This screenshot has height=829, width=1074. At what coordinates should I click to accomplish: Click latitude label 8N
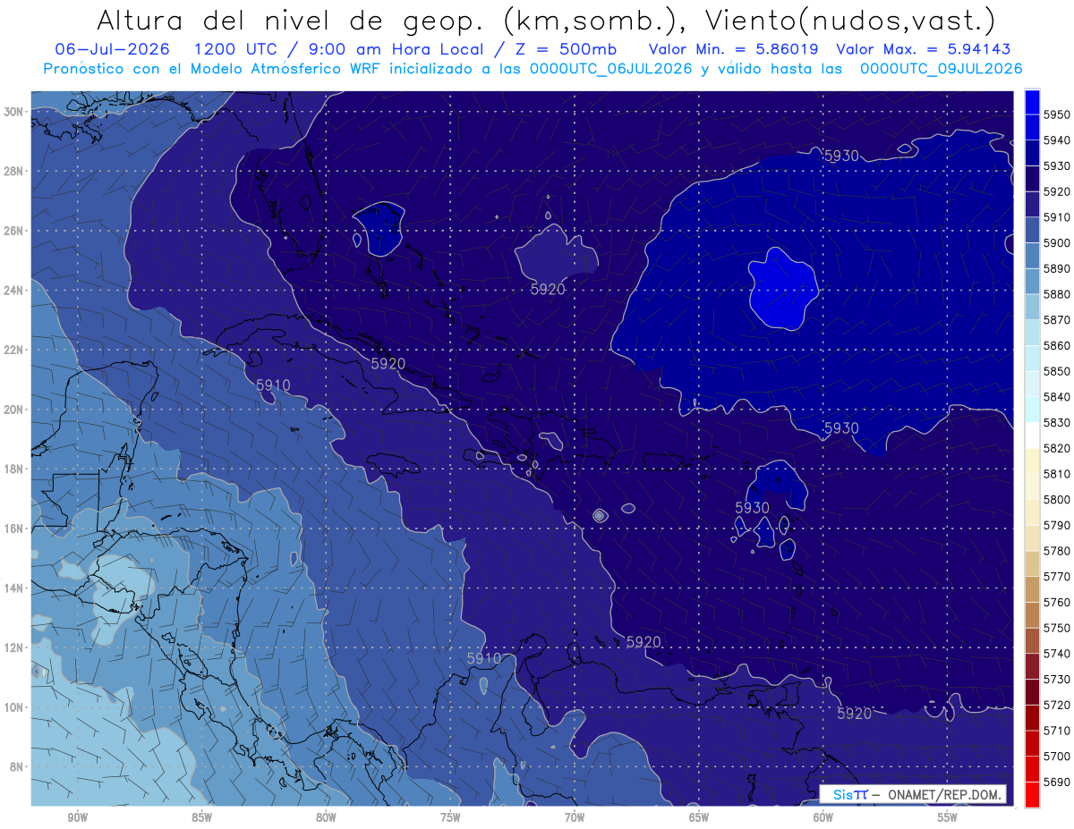point(16,767)
